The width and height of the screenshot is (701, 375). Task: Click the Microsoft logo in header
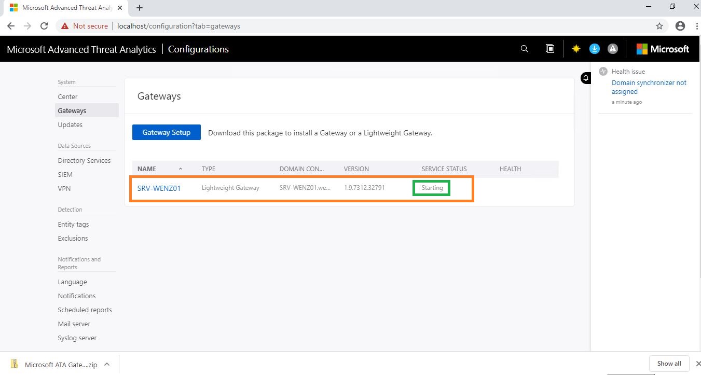pyautogui.click(x=663, y=49)
